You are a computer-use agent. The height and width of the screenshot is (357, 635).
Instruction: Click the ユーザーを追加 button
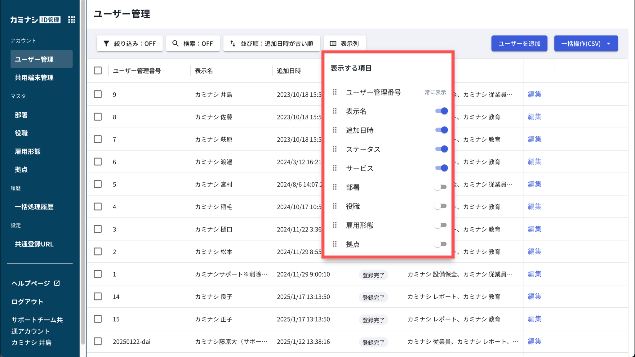pyautogui.click(x=519, y=43)
